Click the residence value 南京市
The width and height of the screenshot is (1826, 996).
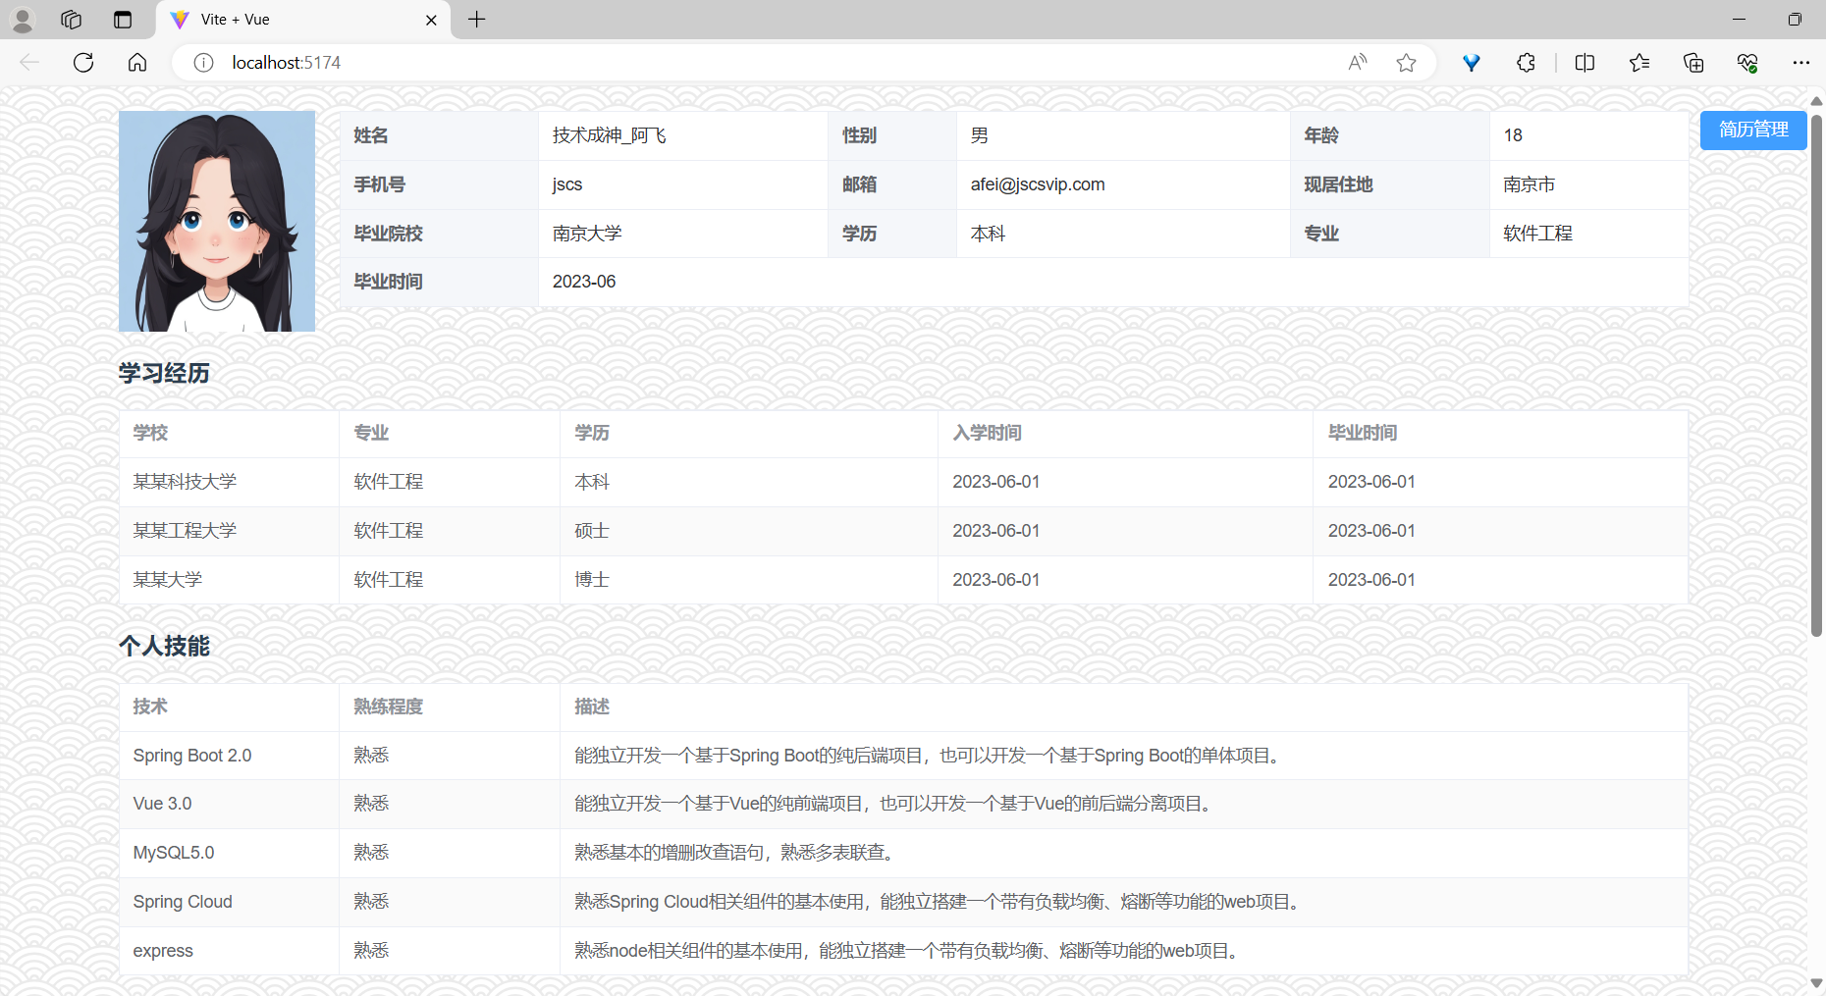1529,184
